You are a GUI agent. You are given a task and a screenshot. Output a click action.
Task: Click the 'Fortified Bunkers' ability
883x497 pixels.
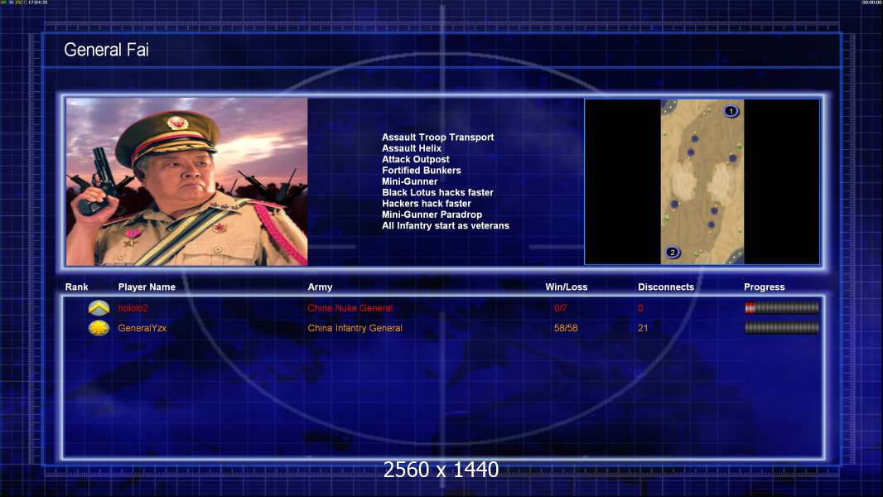pos(422,170)
